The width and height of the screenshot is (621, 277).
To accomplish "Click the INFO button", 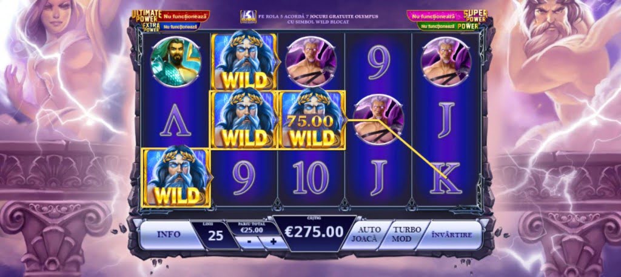I will (x=169, y=235).
